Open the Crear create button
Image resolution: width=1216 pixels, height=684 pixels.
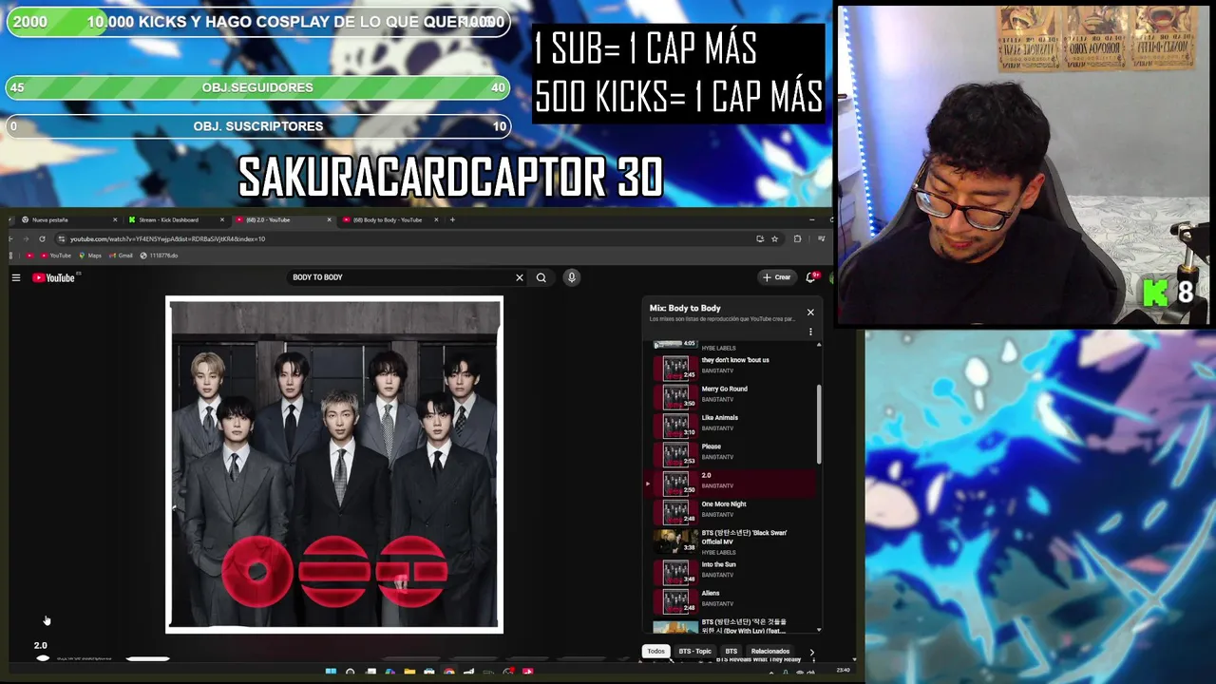click(x=776, y=277)
